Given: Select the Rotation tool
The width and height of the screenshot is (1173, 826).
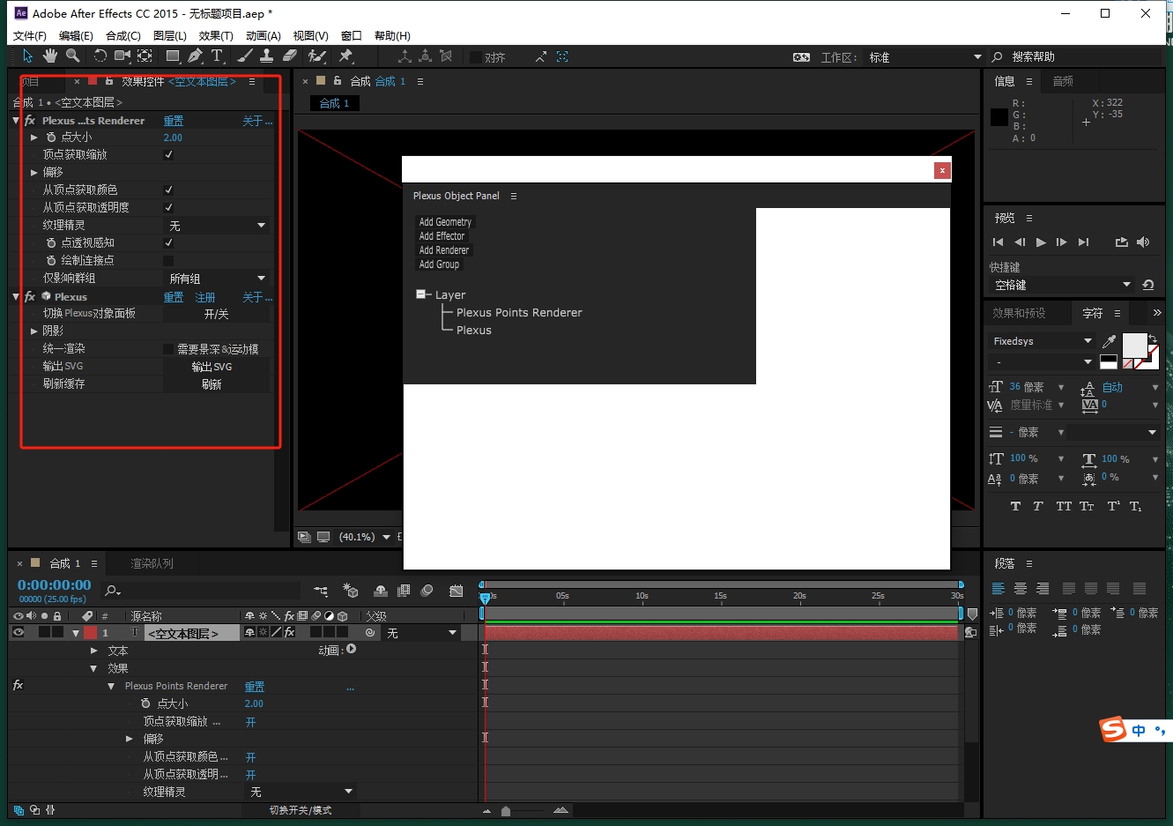Looking at the screenshot, I should pyautogui.click(x=100, y=56).
